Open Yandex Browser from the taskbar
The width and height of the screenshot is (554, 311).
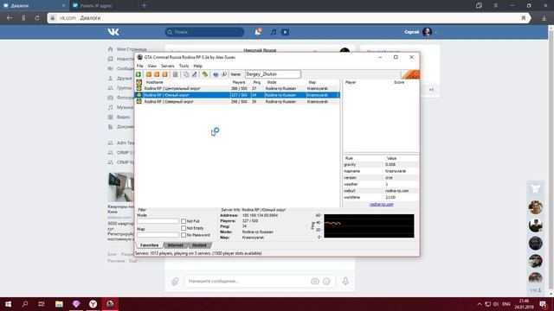click(x=93, y=304)
